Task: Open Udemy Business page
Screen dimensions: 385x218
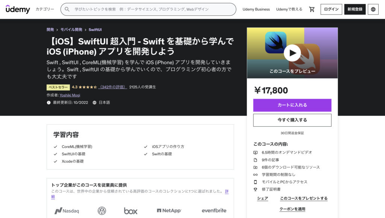Action: click(256, 9)
